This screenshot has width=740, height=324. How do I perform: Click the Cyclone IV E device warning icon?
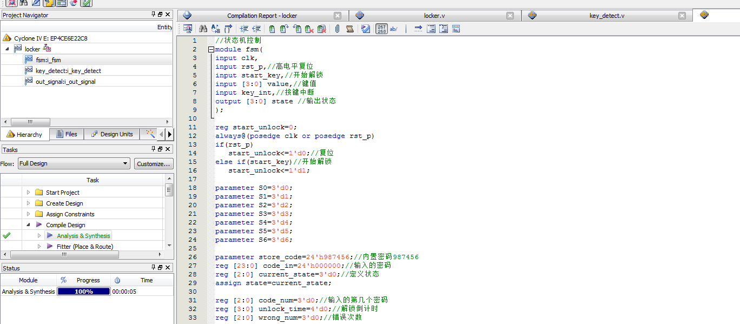(x=6, y=38)
